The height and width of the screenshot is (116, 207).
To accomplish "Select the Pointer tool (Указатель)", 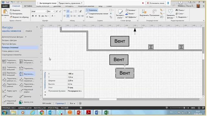I will tap(92, 10).
